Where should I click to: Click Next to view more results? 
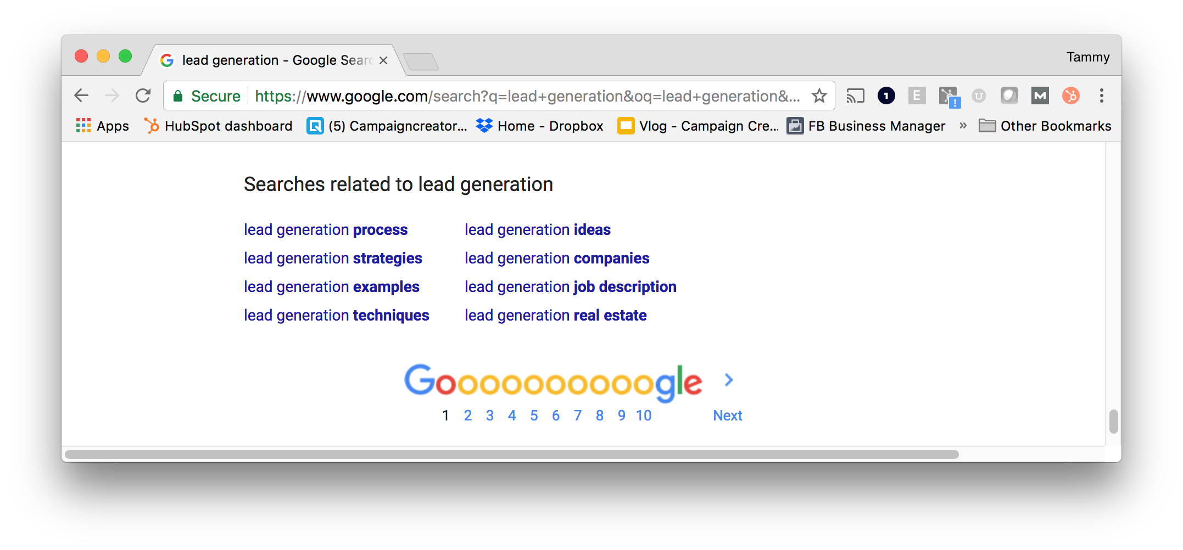727,416
